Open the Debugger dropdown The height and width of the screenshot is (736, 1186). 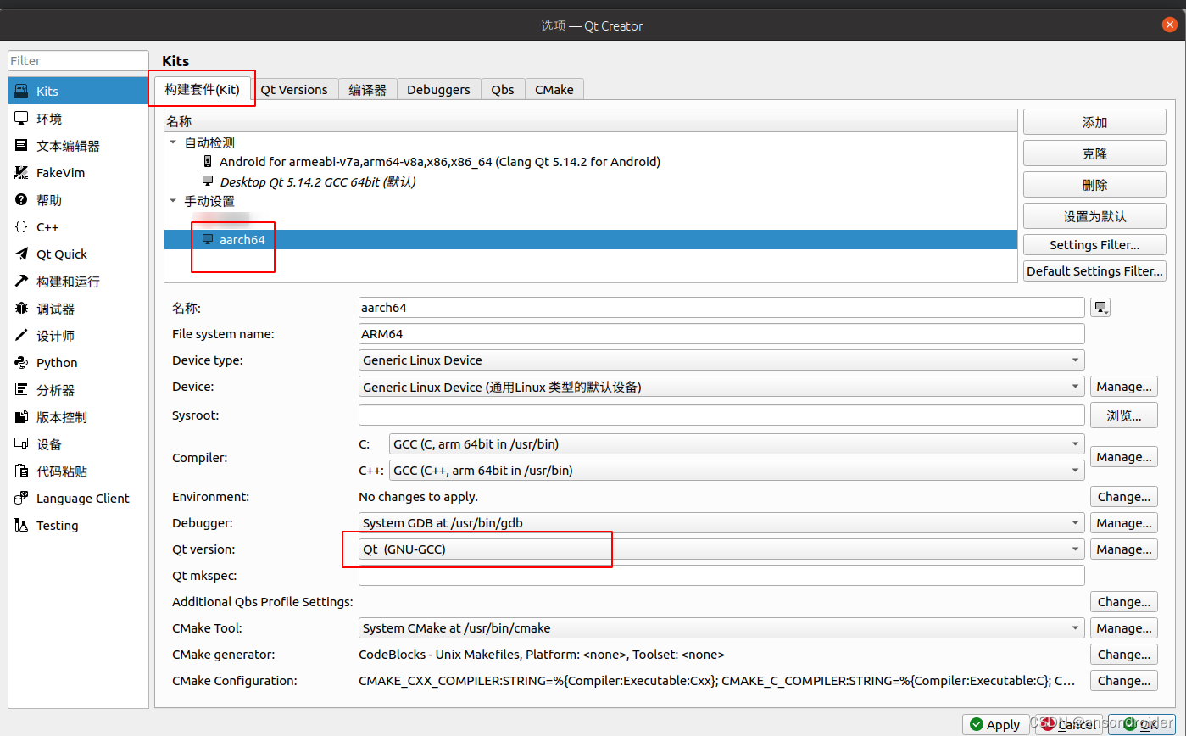click(x=721, y=522)
